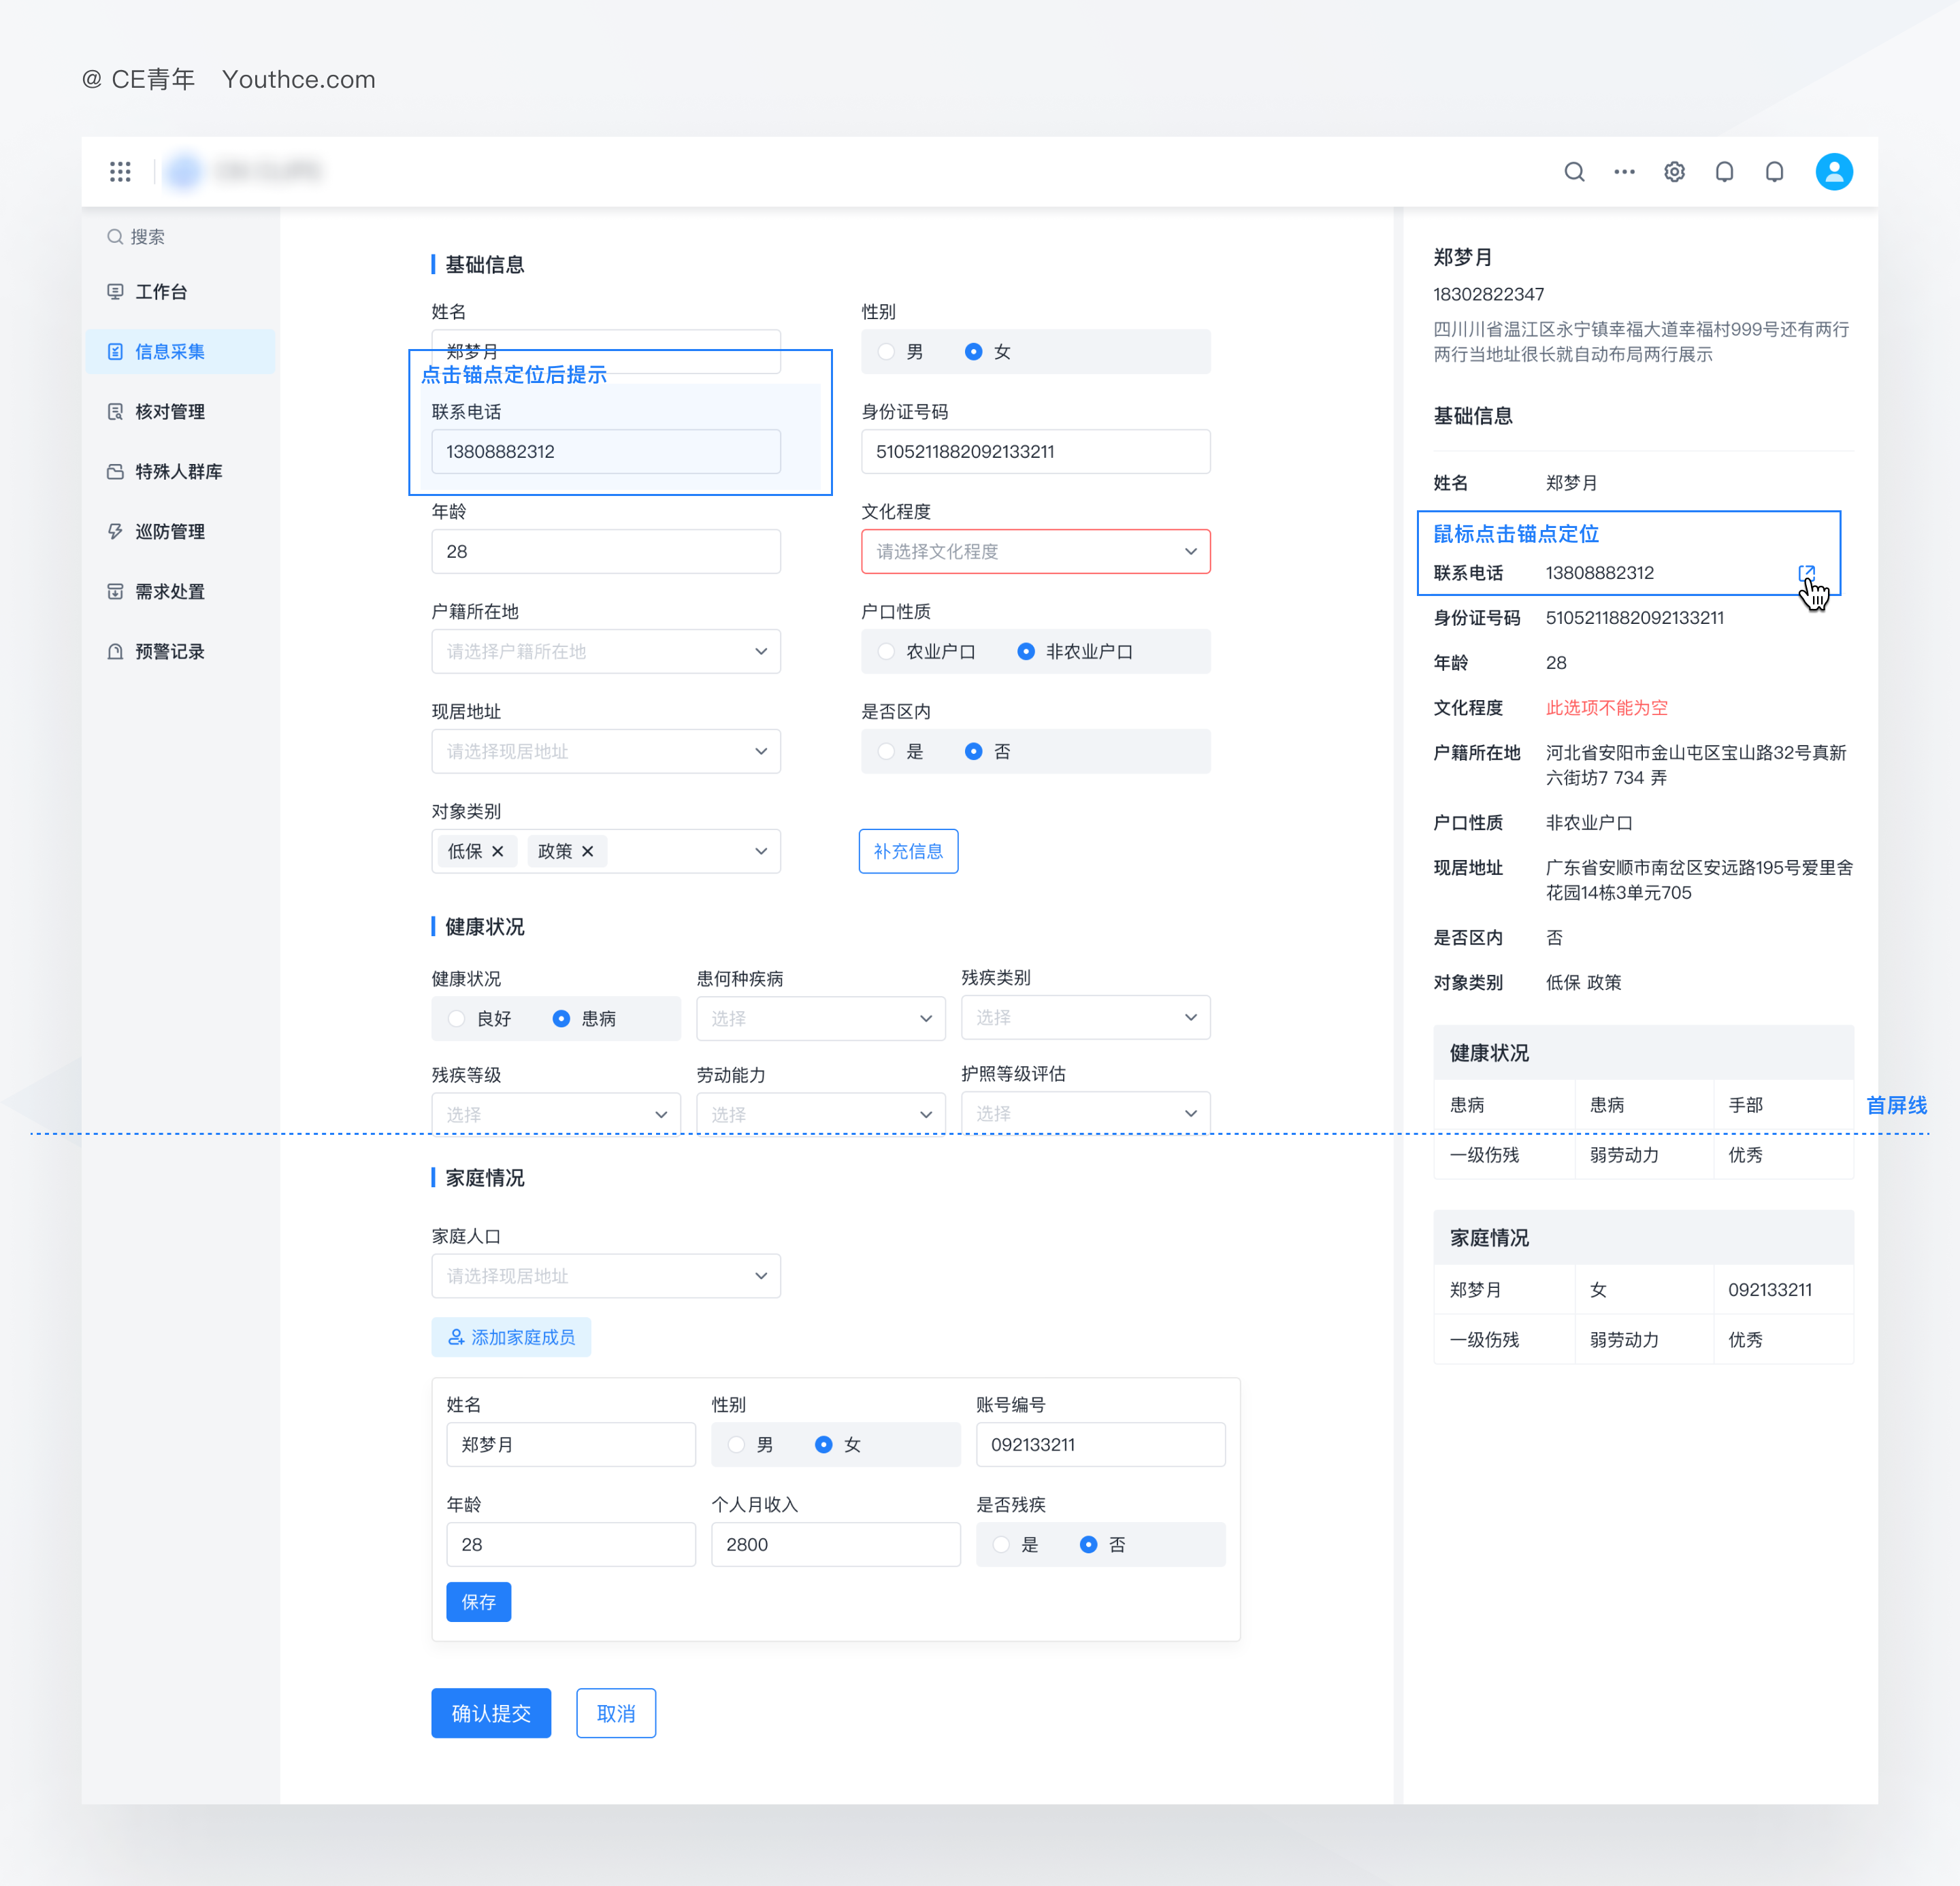The image size is (1960, 1886).
Task: Click the bell icon beside the settings gear
Action: pyautogui.click(x=1724, y=172)
